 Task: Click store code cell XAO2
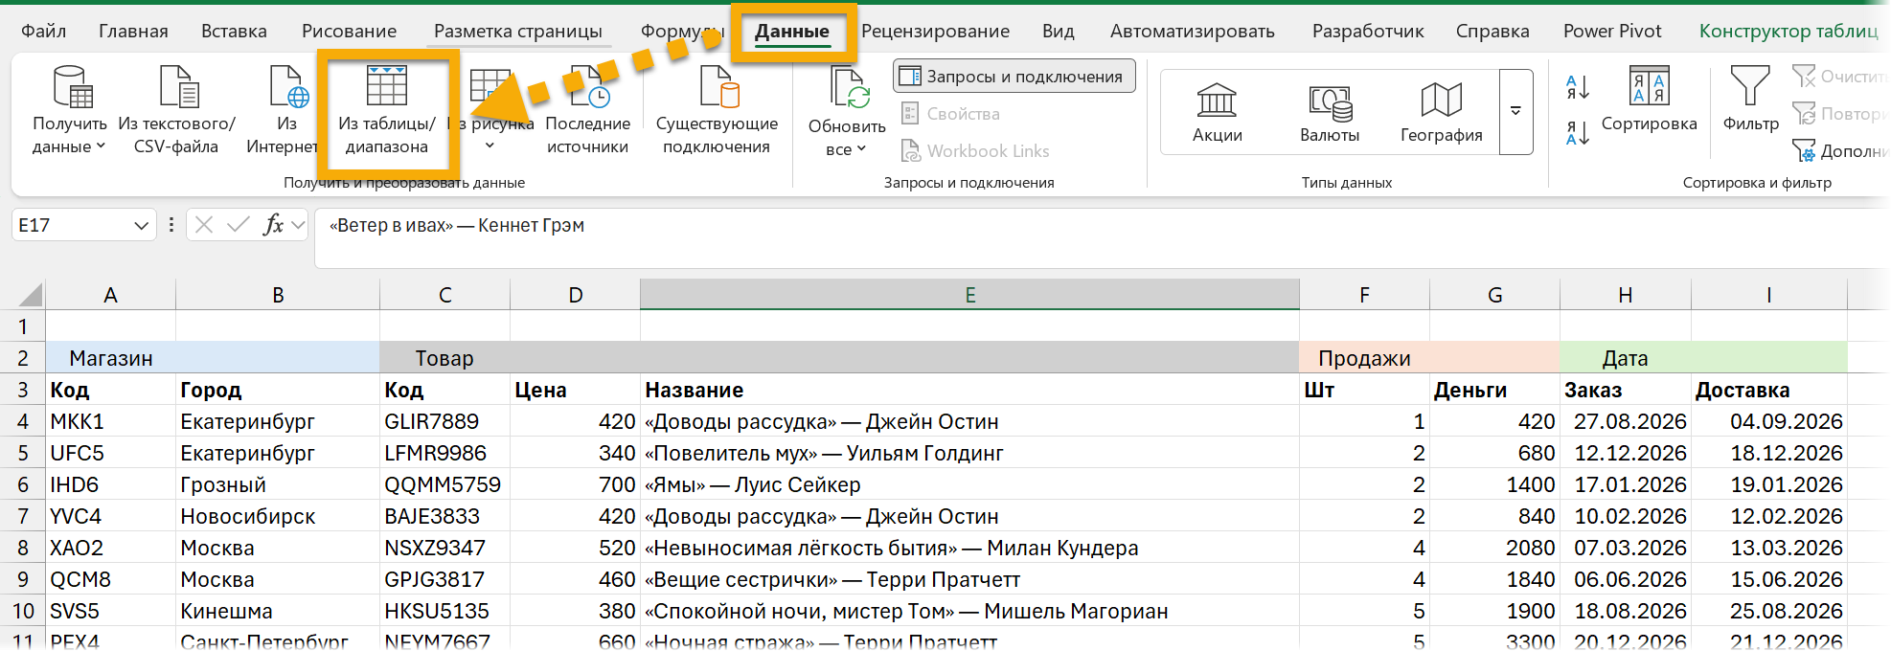111,548
